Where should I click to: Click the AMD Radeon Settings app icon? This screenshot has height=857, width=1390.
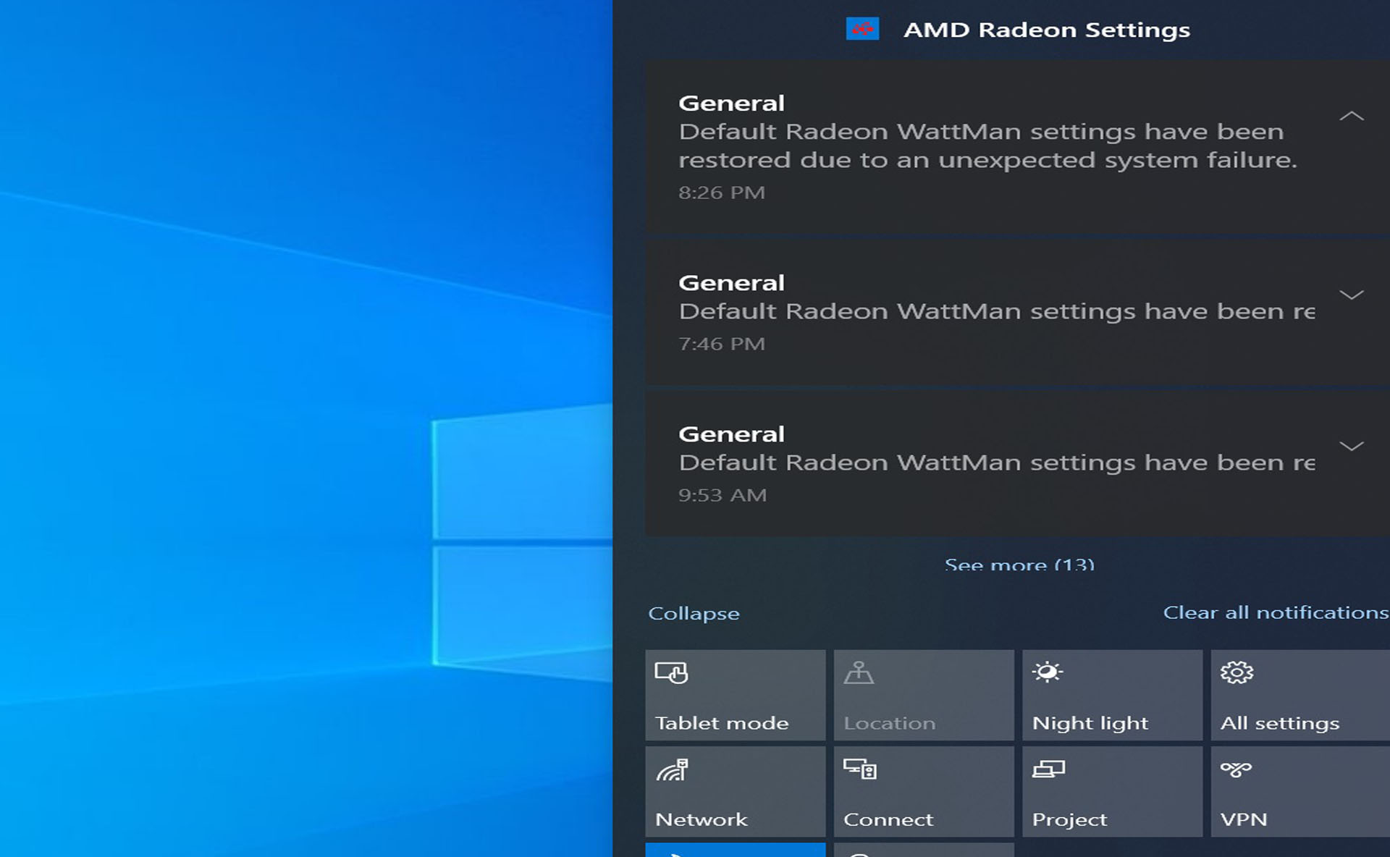862,30
